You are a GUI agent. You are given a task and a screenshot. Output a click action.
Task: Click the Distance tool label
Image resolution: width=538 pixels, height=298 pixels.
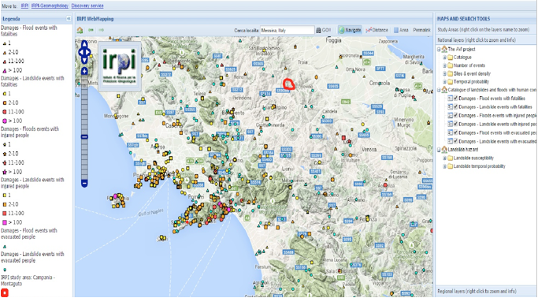point(380,30)
